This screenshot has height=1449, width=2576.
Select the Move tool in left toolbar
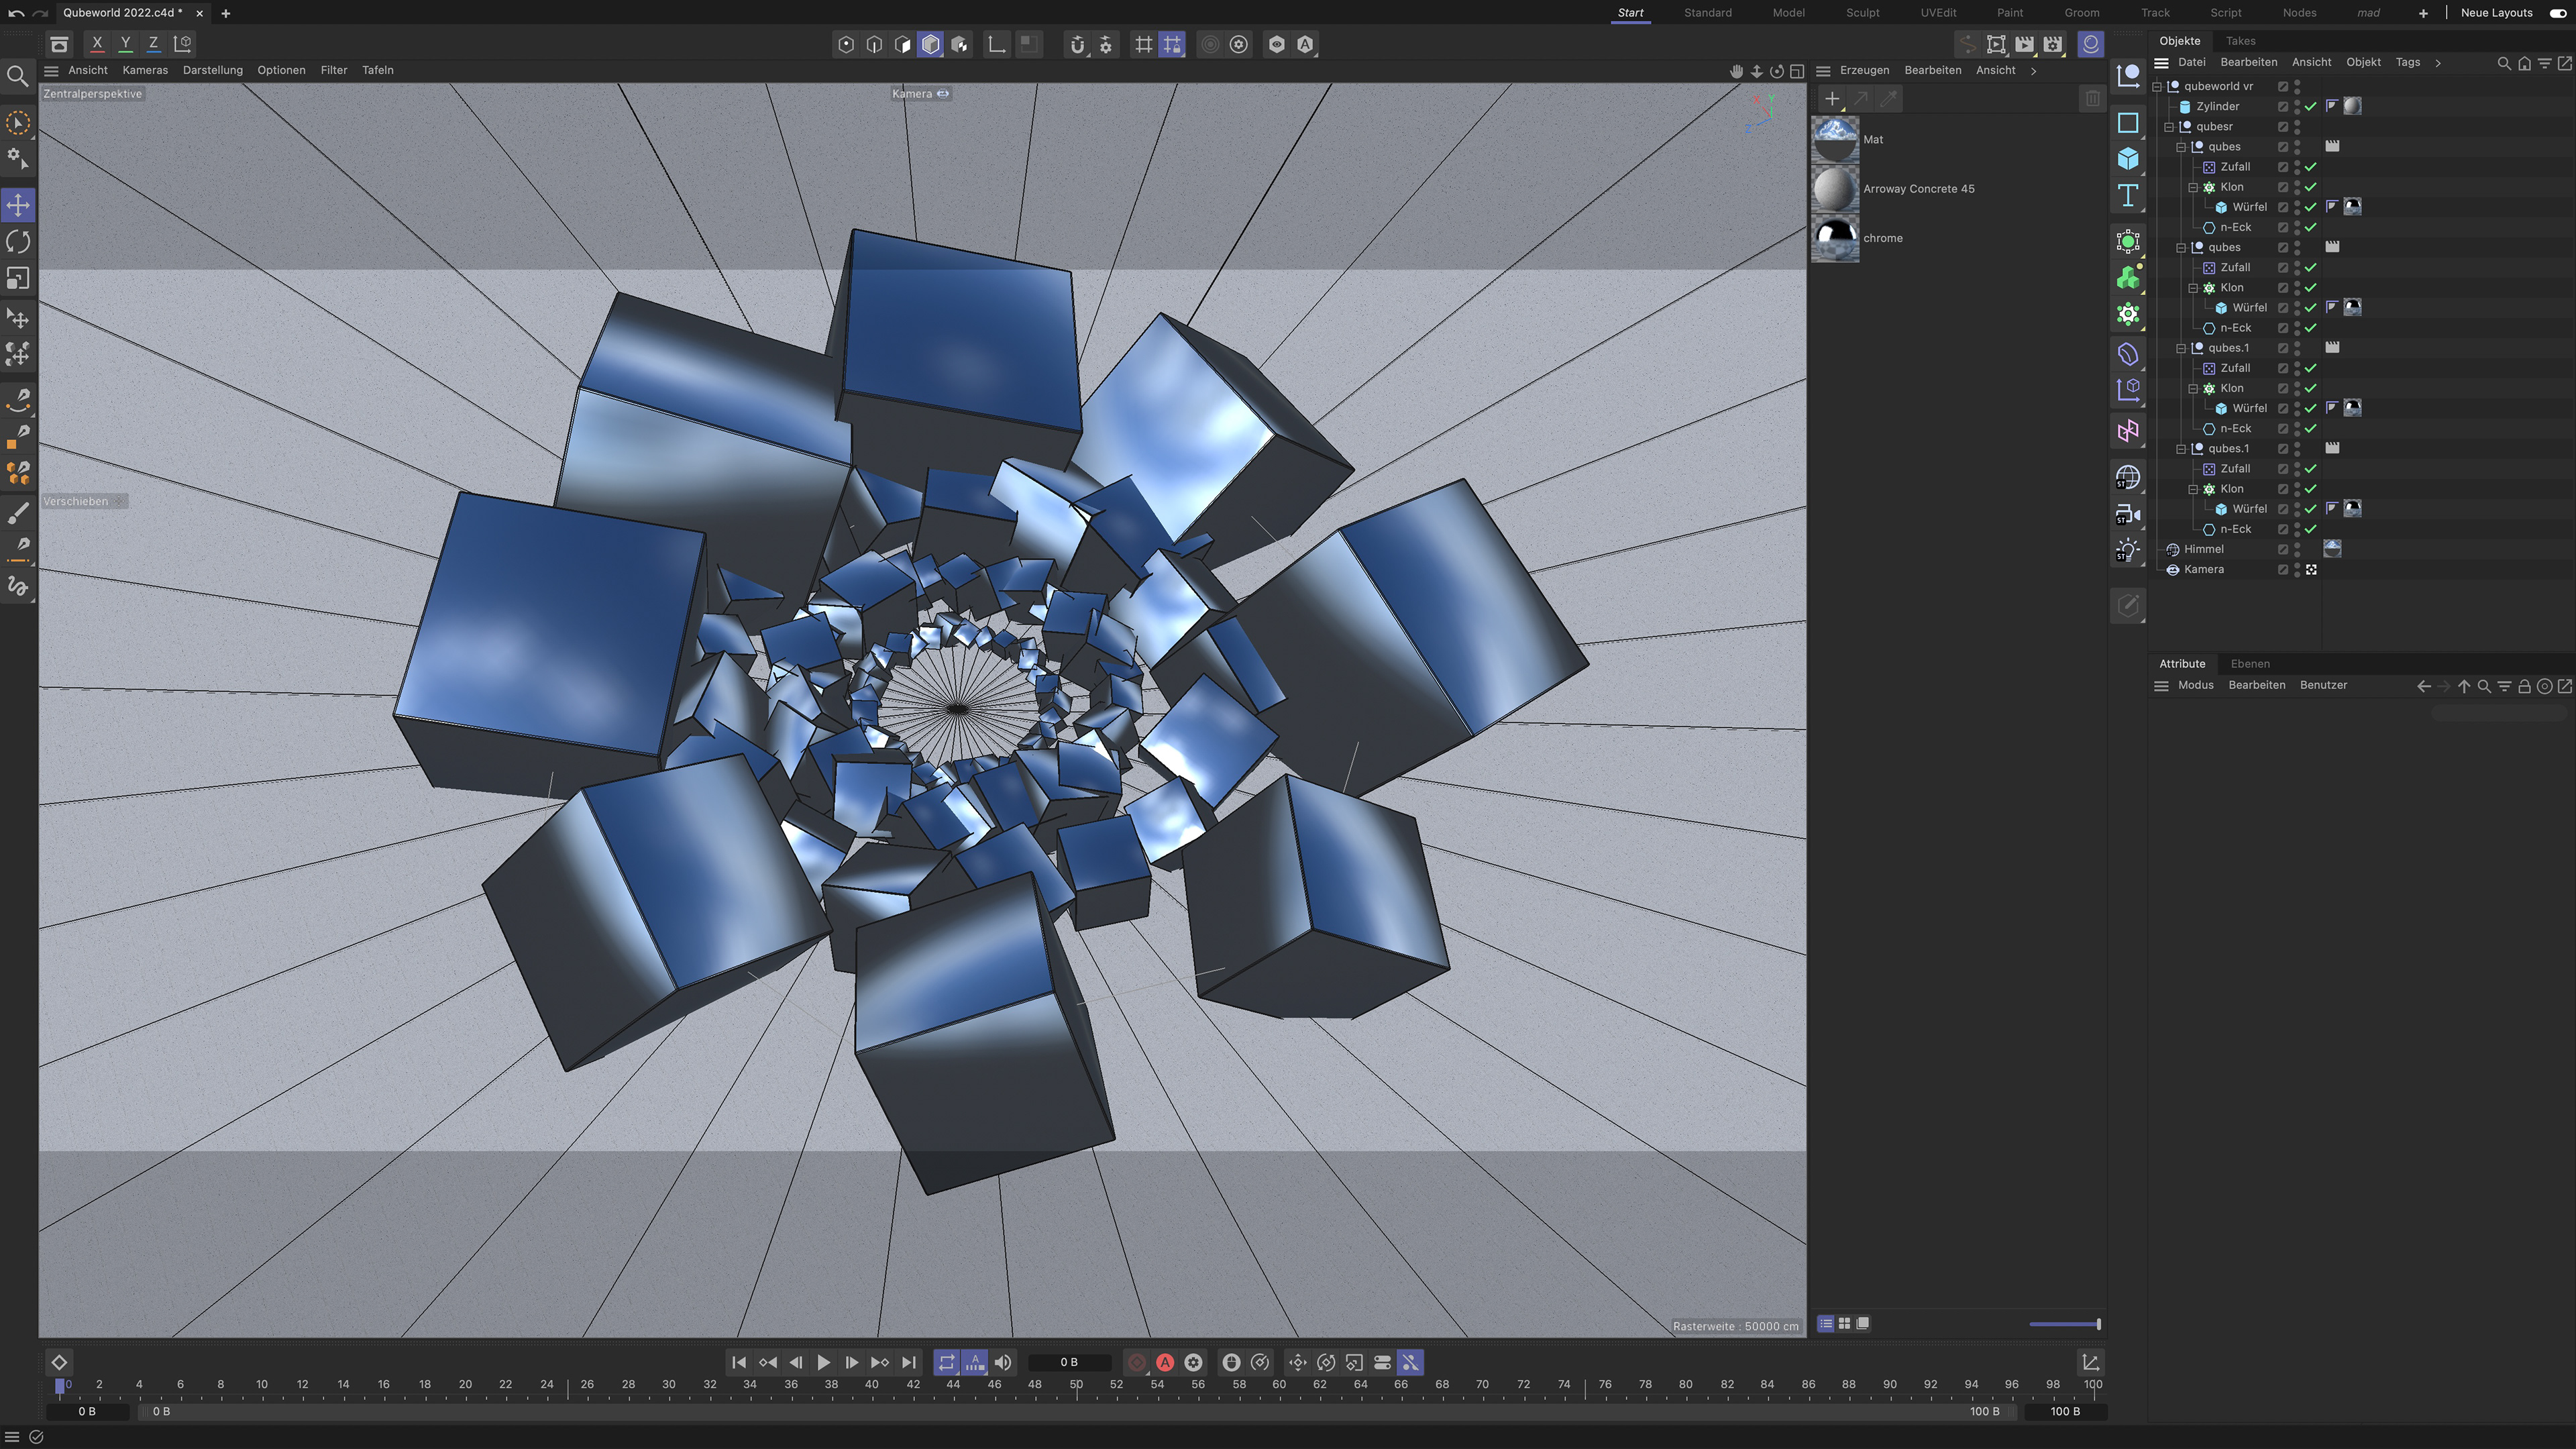coord(18,205)
